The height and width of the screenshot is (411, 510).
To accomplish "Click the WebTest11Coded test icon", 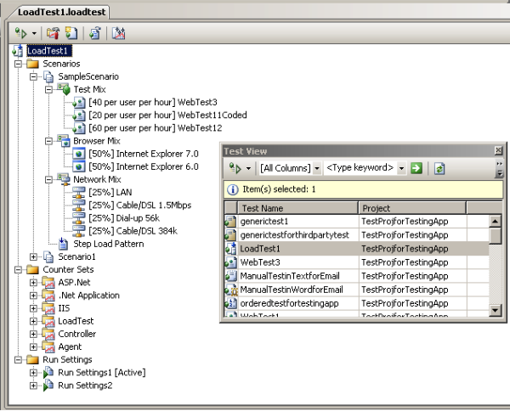I will pyautogui.click(x=79, y=115).
